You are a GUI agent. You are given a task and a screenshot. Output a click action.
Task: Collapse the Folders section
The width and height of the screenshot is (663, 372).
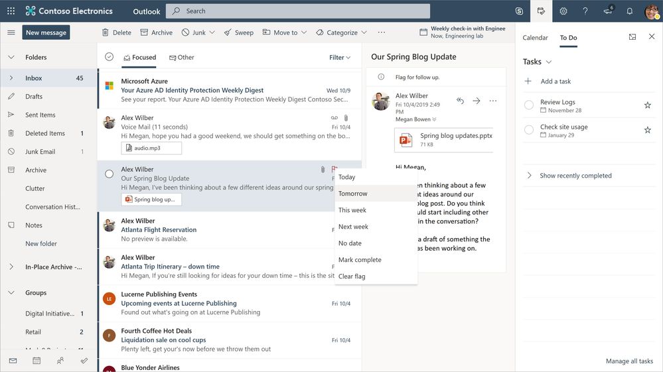click(x=11, y=57)
